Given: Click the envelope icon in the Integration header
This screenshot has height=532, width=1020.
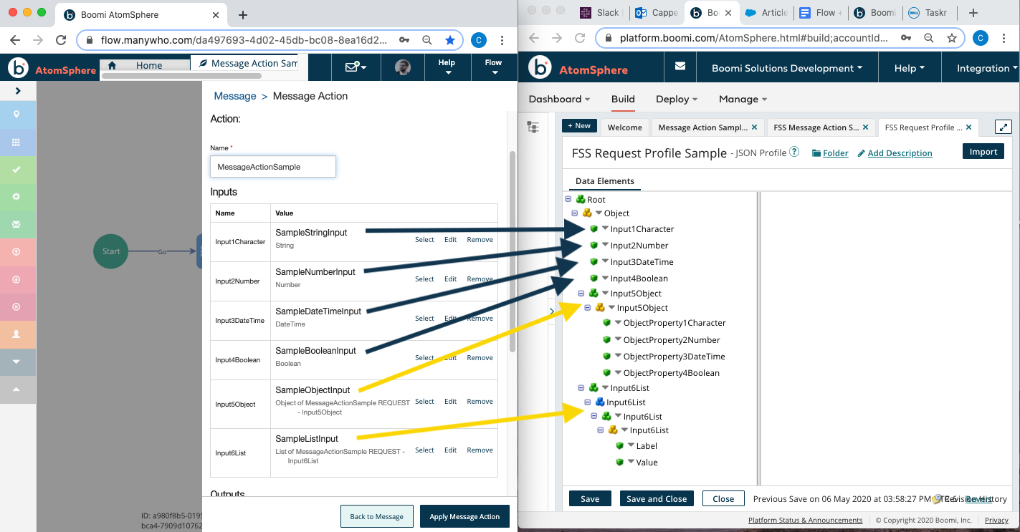Looking at the screenshot, I should (x=680, y=67).
